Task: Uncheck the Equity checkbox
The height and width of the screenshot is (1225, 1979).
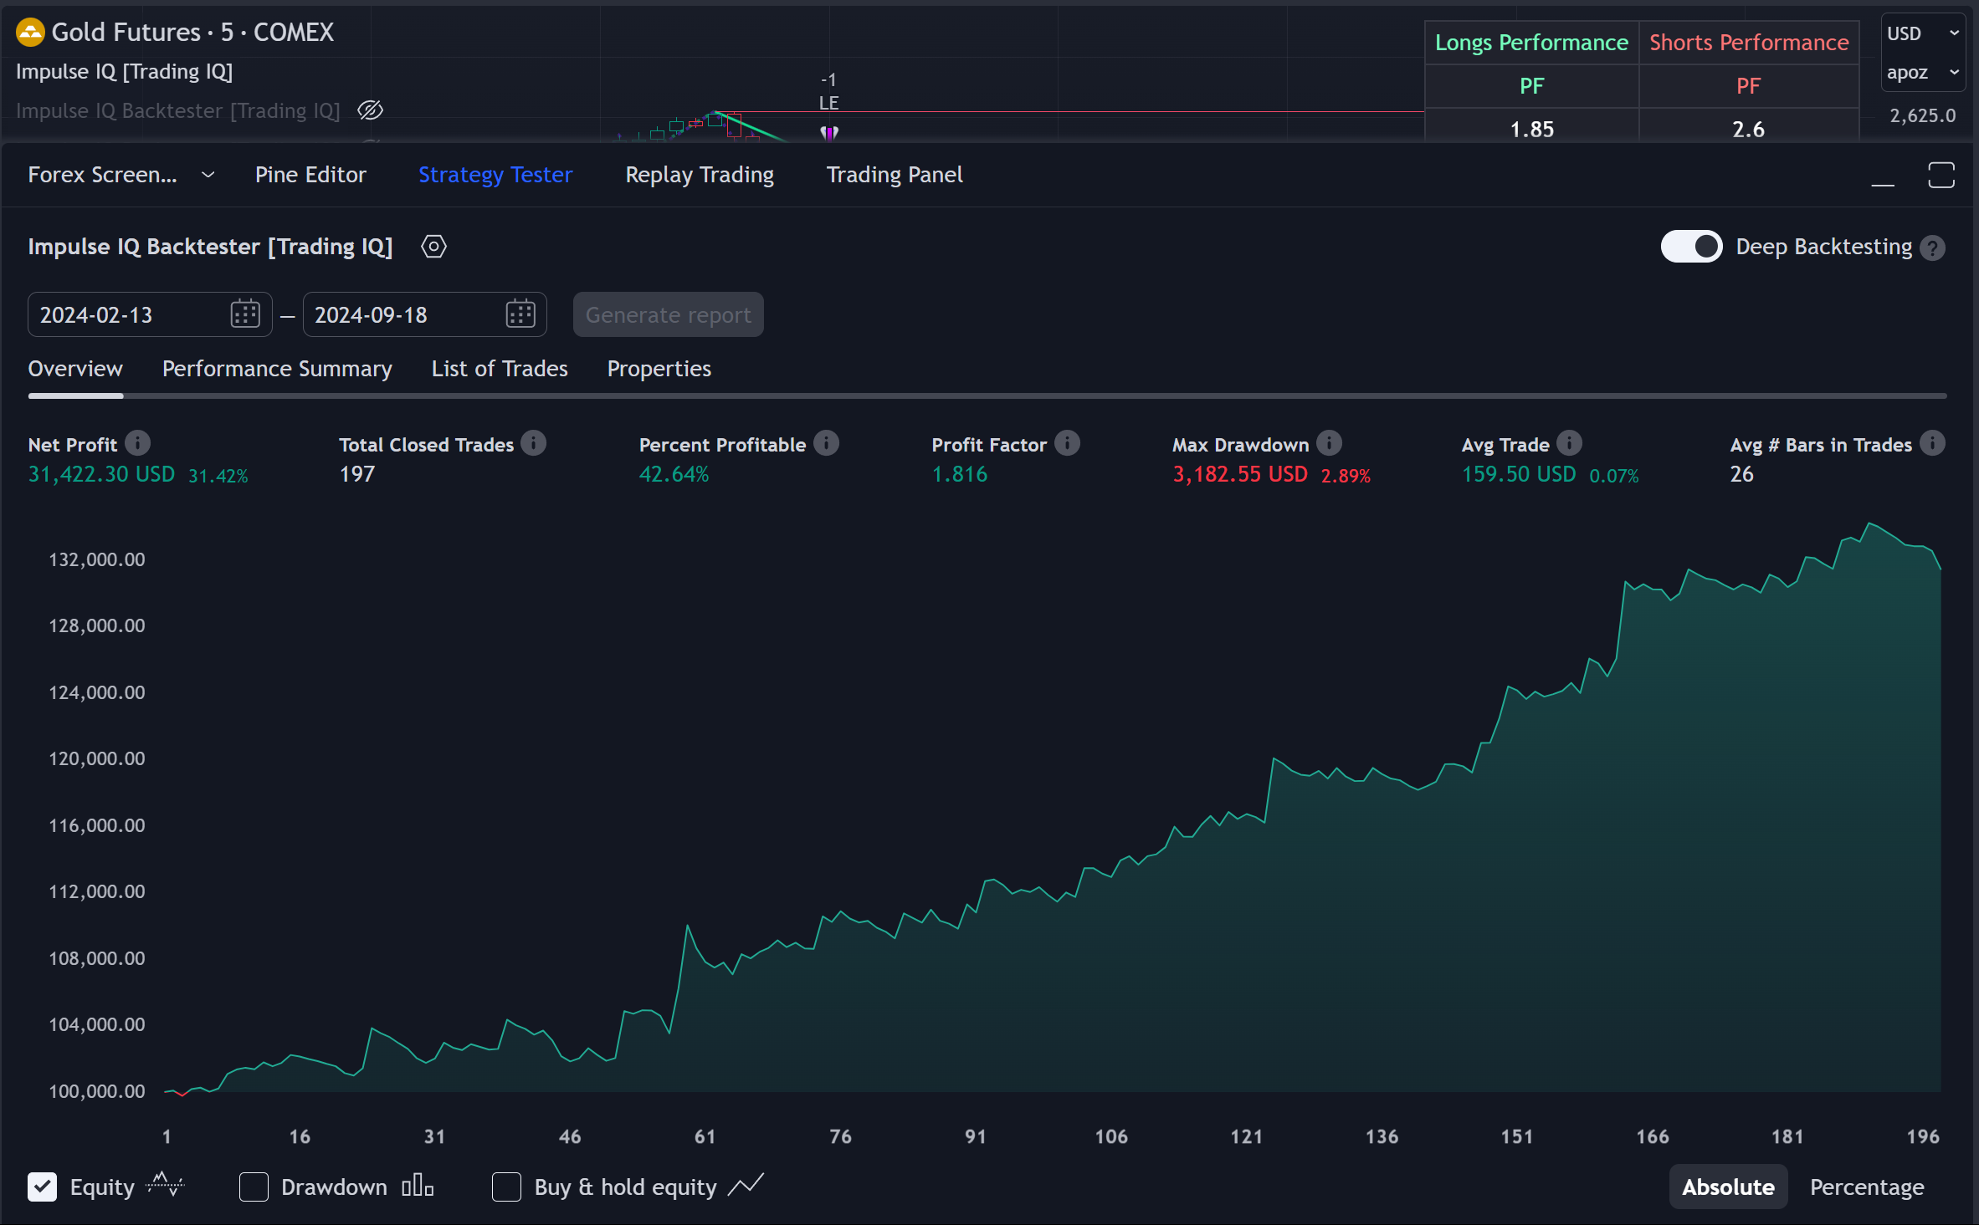Action: click(42, 1187)
